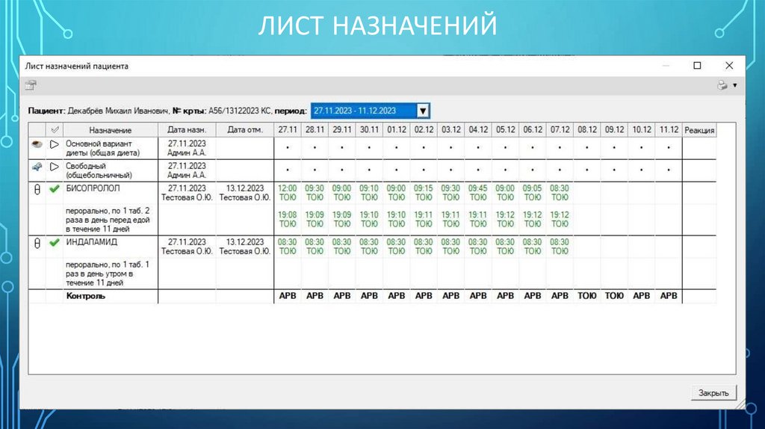Screen dimensions: 765x429
Task: Click the Закрыть button
Action: pos(713,393)
